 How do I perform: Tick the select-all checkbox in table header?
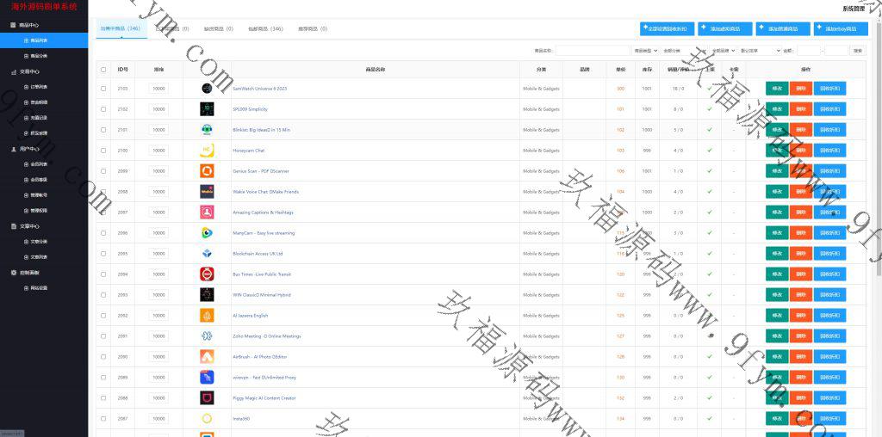(x=103, y=70)
